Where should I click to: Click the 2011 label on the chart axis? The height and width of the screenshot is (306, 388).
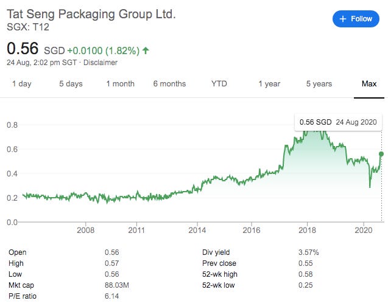(x=136, y=231)
